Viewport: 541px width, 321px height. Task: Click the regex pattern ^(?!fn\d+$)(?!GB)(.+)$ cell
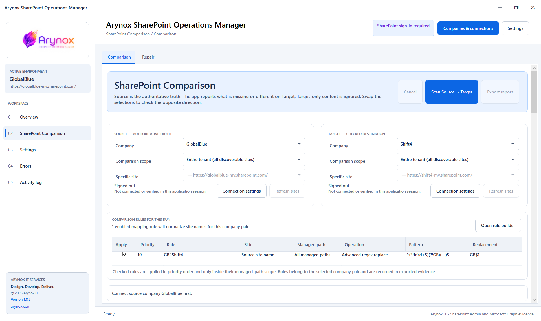pos(428,255)
